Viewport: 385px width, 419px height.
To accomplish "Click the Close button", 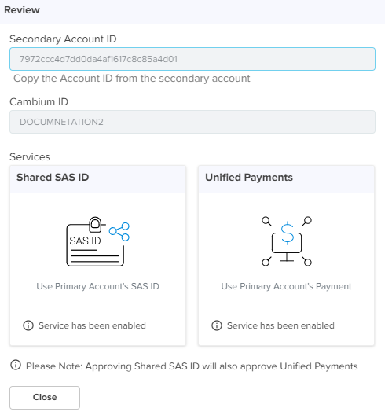I will (x=45, y=397).
